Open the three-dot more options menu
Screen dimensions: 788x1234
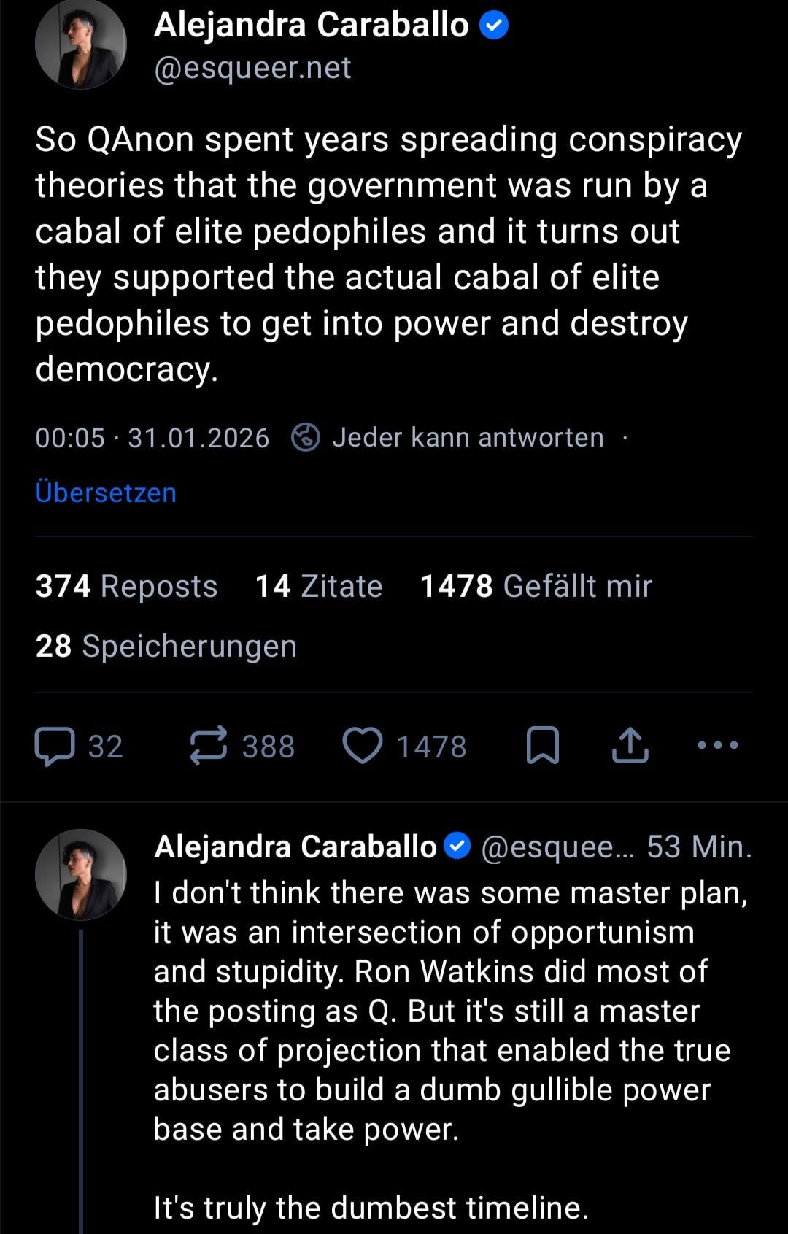click(x=718, y=746)
